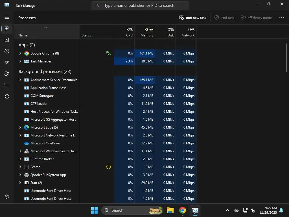Viewport: 289px width, 217px height.
Task: Click the Apps (2) group header
Action: (27, 45)
